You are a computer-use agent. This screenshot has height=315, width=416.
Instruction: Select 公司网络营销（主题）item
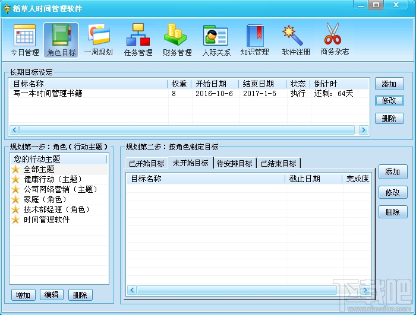click(61, 189)
